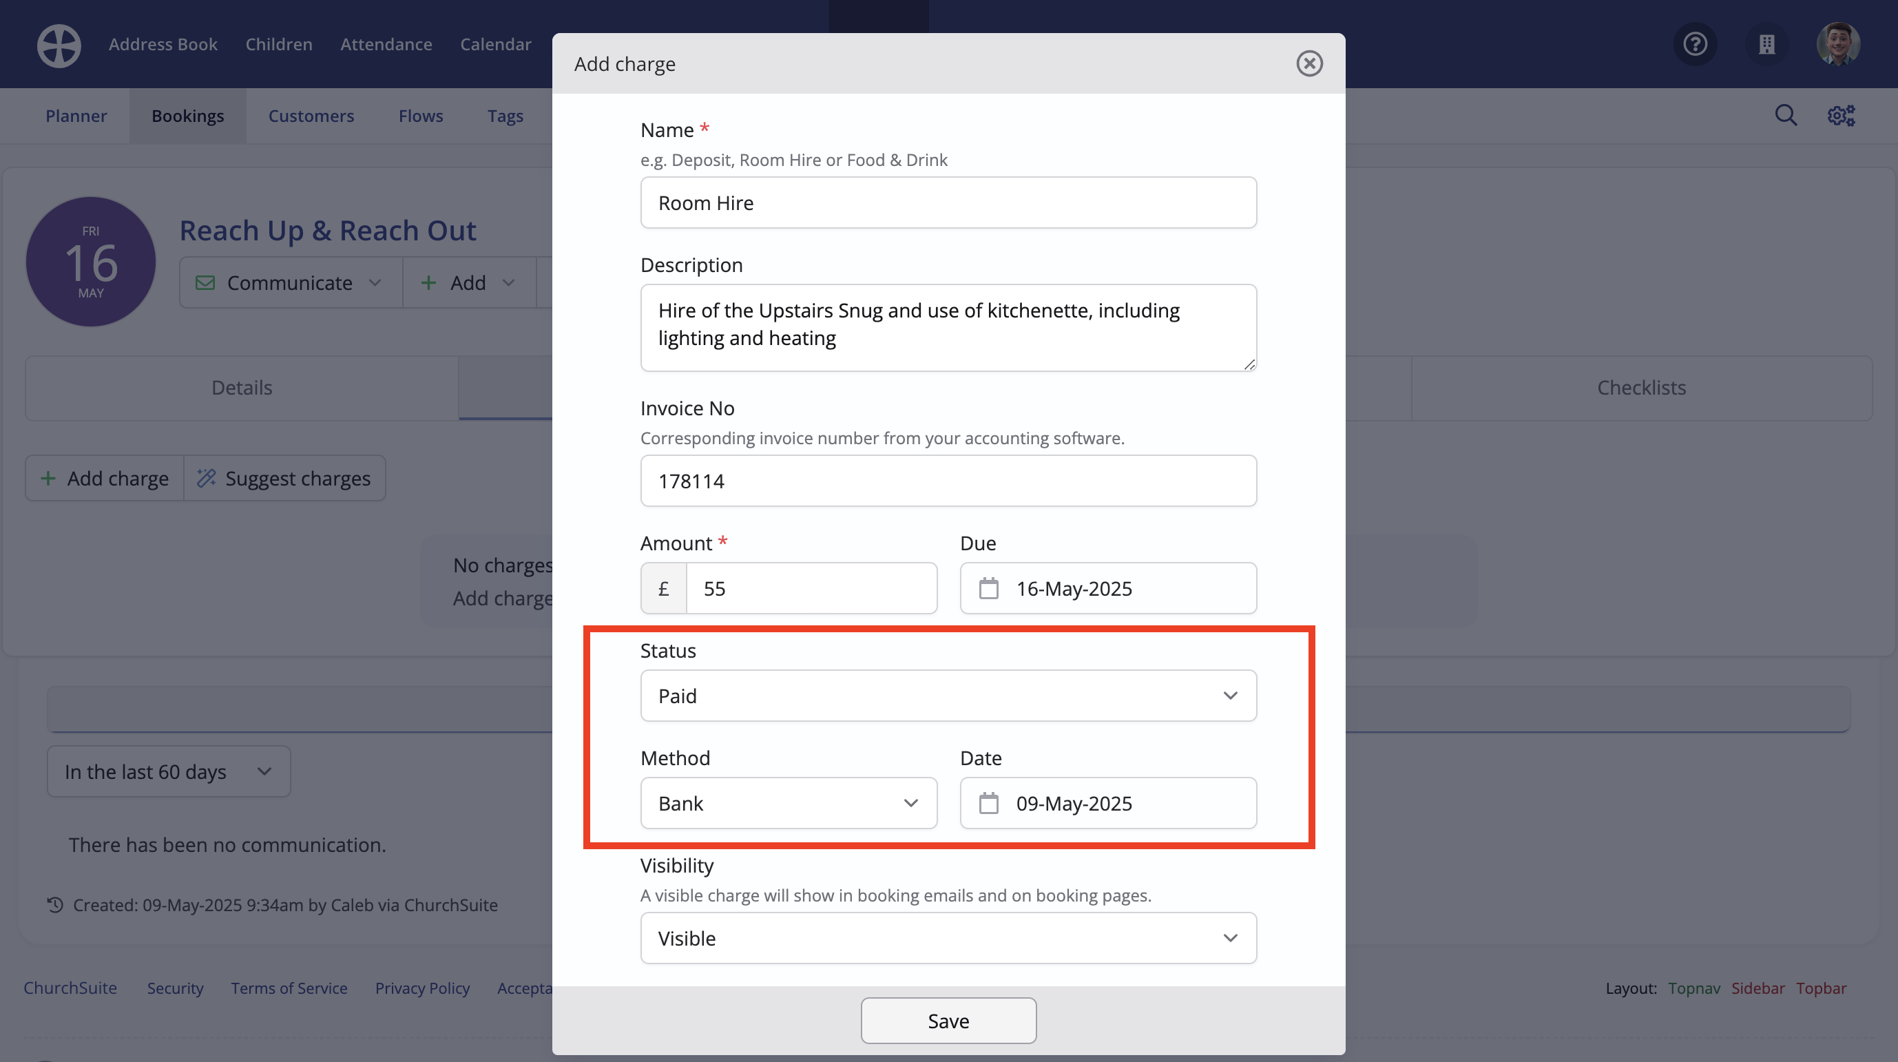Switch layout to Sidebar
The image size is (1898, 1062).
pos(1758,988)
